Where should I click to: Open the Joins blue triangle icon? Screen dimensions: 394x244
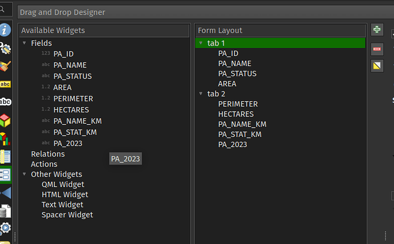click(x=5, y=193)
